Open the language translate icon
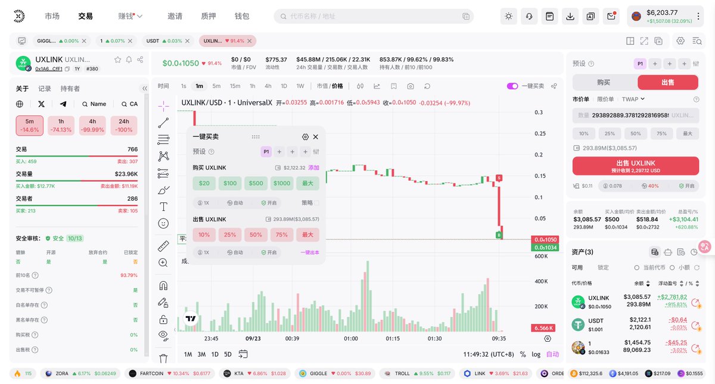This screenshot has width=715, height=384. (x=590, y=16)
